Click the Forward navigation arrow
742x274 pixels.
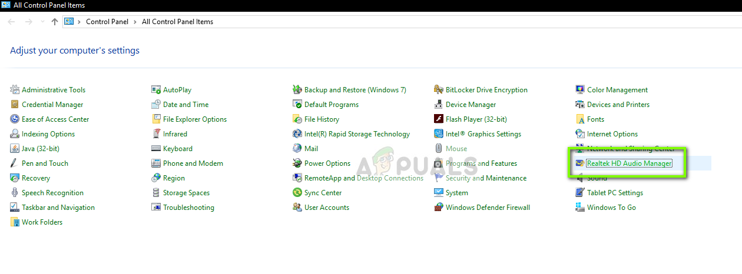(x=28, y=21)
